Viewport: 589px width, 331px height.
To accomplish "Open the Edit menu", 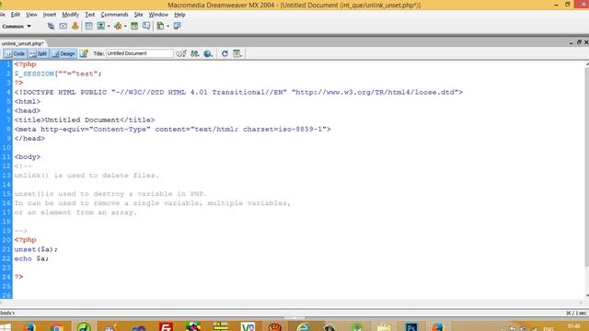I will tap(16, 15).
